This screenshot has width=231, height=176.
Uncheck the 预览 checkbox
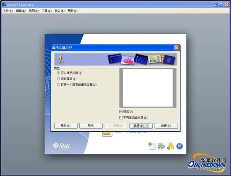point(121,112)
